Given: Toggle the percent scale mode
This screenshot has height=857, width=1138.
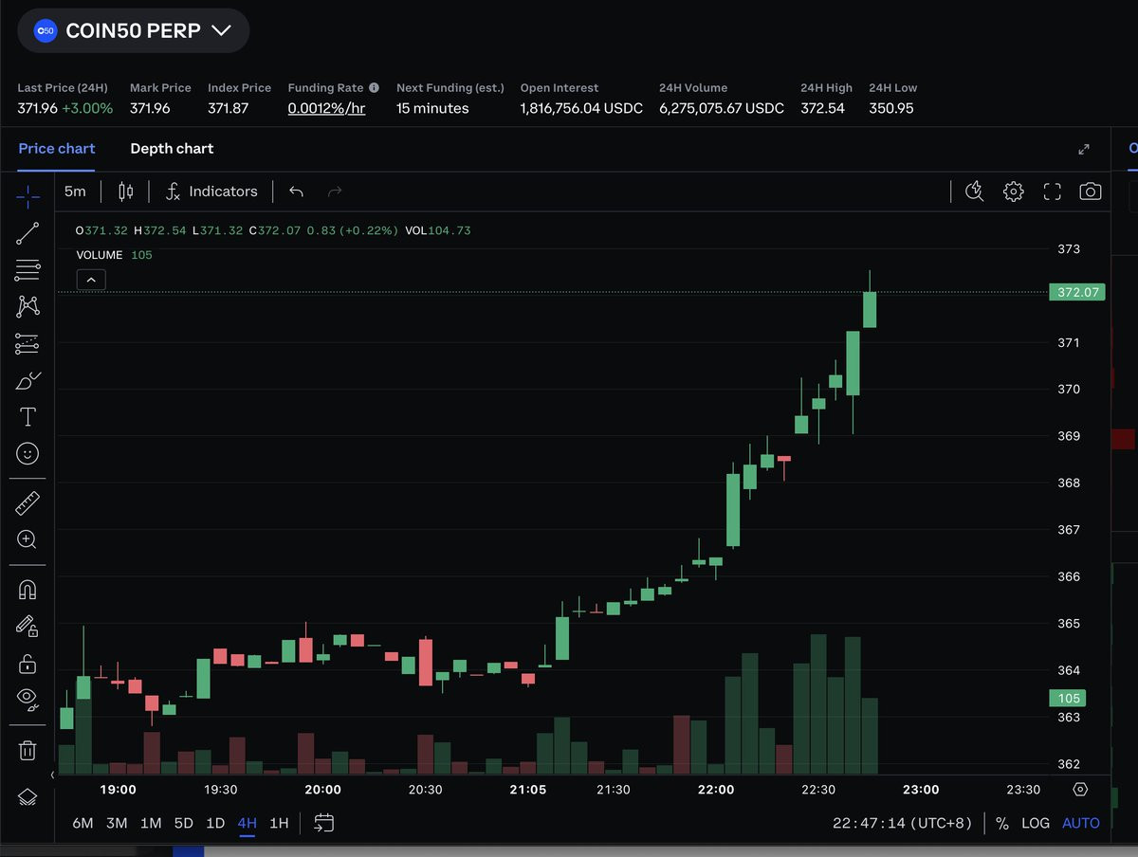Looking at the screenshot, I should [1002, 823].
